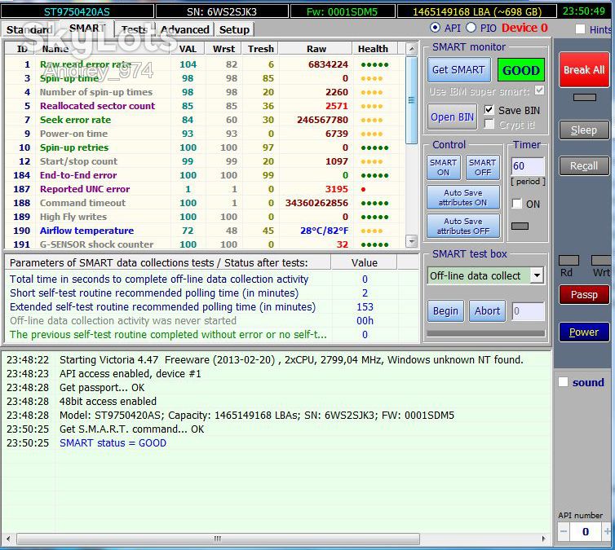Click the Timer period input field
This screenshot has width=615, height=550.
(528, 166)
